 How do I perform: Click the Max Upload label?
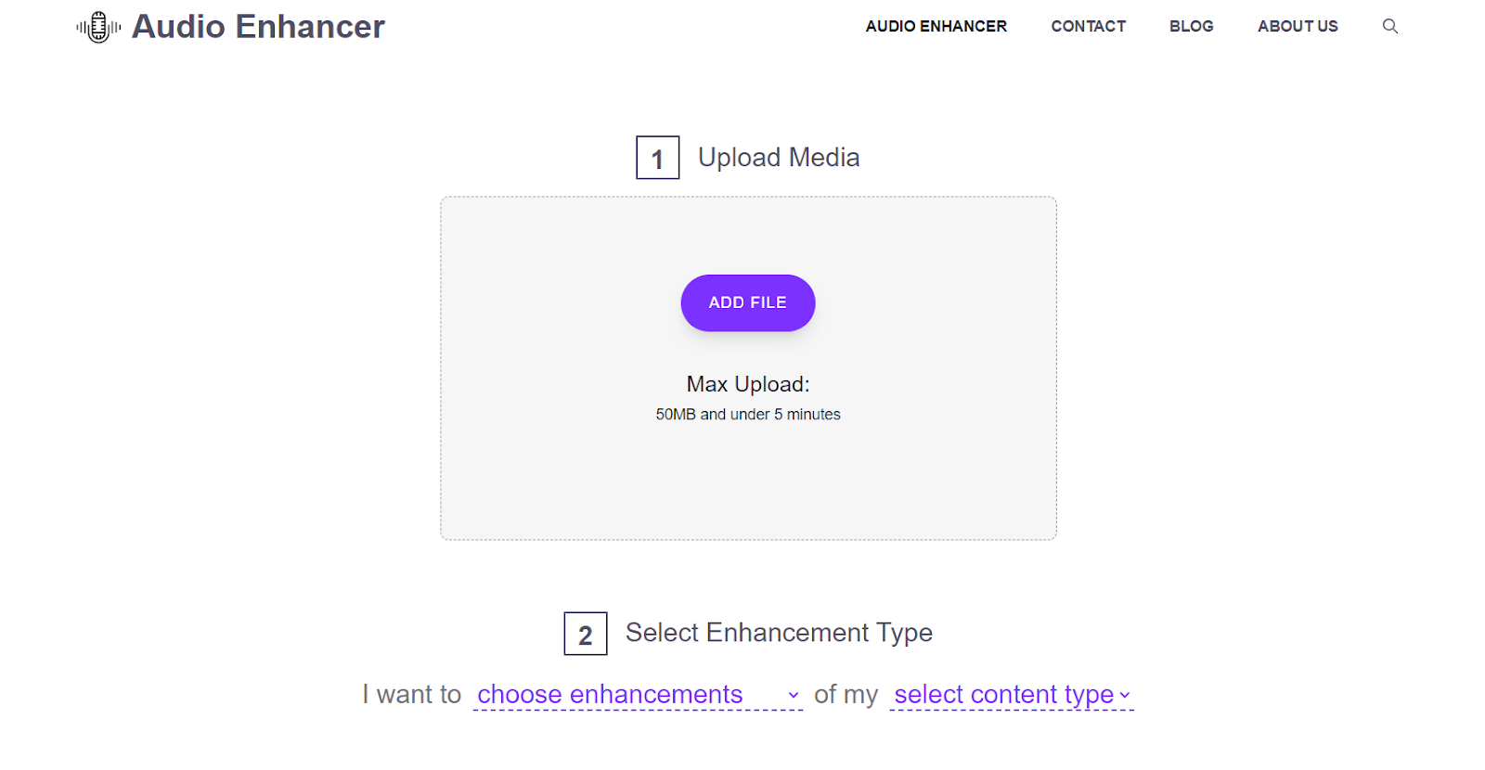[748, 384]
